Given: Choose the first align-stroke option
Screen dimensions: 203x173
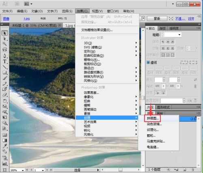Looking at the screenshot, I should click(163, 55).
